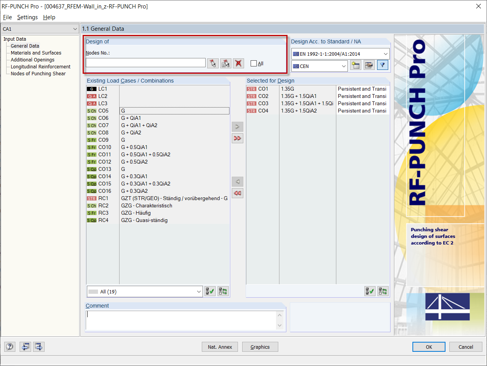The width and height of the screenshot is (487, 366).
Task: Invert the load case selection
Action: pyautogui.click(x=223, y=291)
